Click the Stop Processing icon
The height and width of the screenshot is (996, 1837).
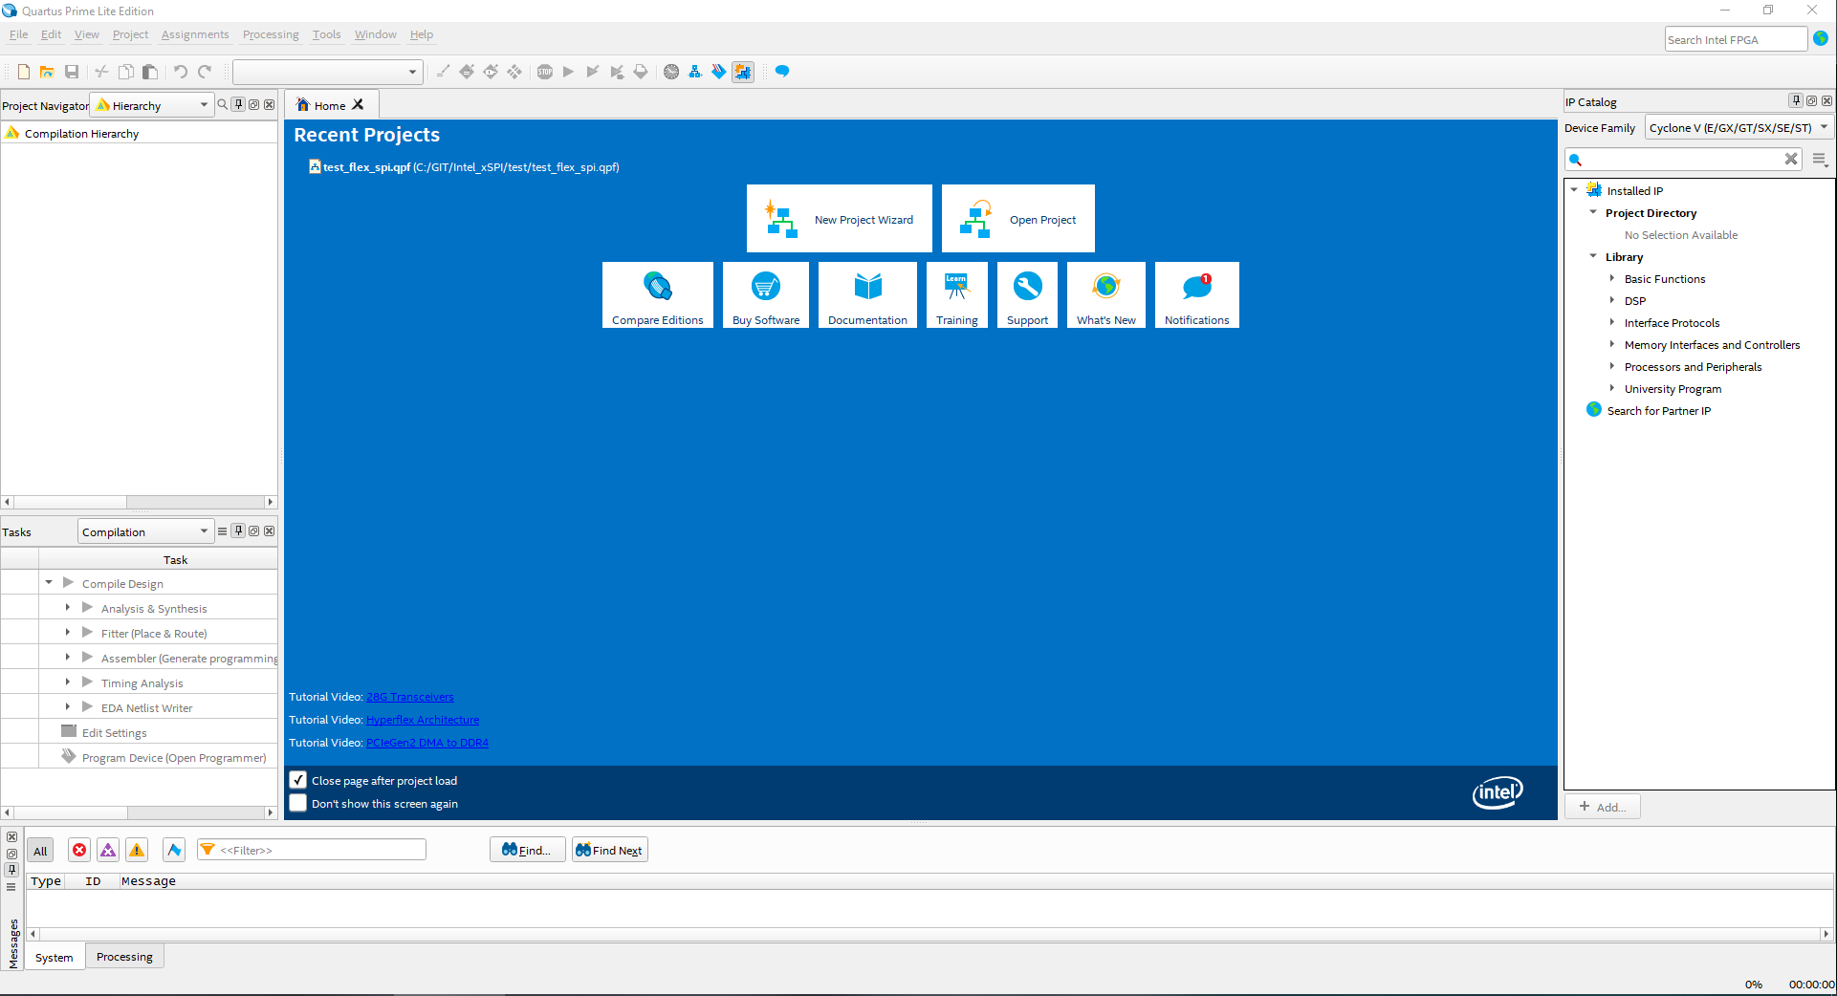tap(545, 72)
